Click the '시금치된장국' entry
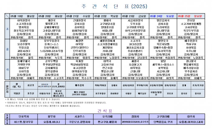The width and height of the screenshot is (212, 129). [x=135, y=21]
